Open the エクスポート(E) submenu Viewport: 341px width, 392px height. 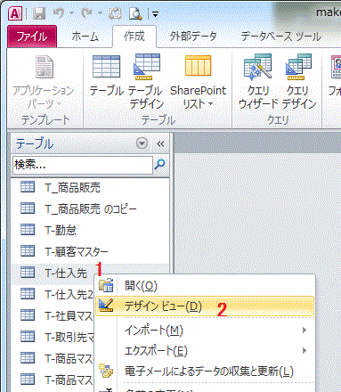coord(205,351)
